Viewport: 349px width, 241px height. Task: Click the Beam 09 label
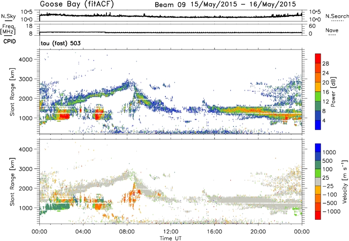(170, 5)
